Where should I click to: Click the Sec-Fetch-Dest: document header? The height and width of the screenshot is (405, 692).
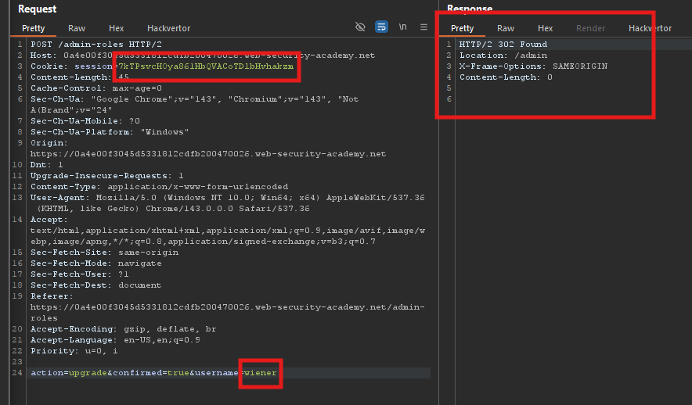(96, 285)
